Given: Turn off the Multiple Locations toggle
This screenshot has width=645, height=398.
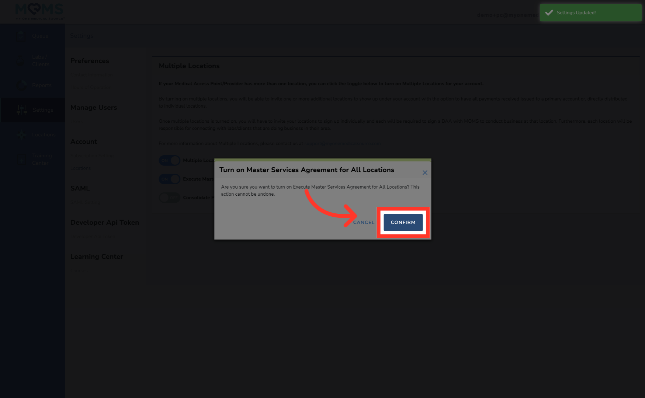Looking at the screenshot, I should click(x=169, y=160).
